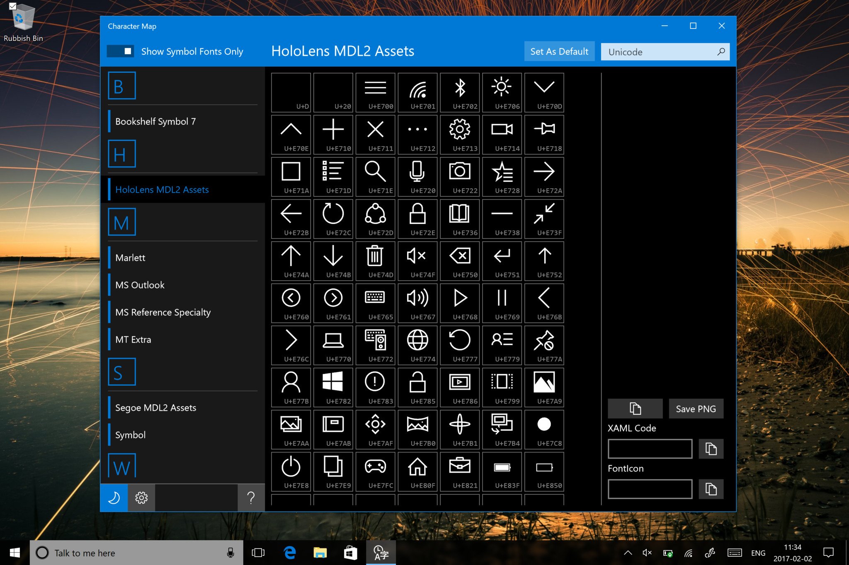Screen dimensions: 849x565
Task: Open Action Center notifications
Action: coord(828,553)
